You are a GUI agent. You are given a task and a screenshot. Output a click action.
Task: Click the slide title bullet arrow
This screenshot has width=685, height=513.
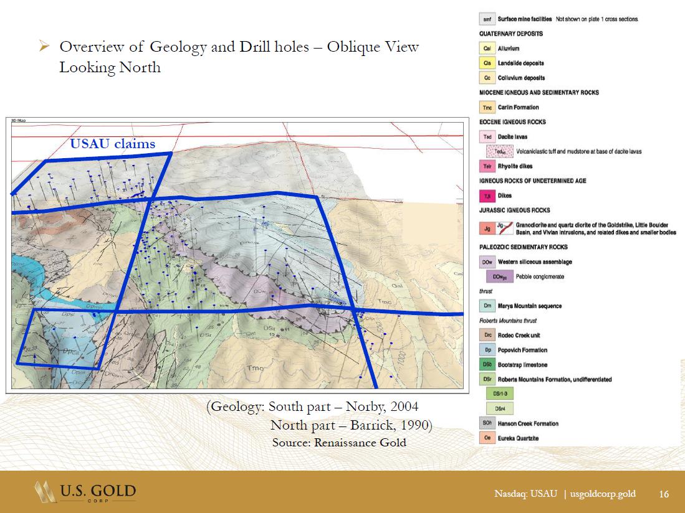(44, 47)
